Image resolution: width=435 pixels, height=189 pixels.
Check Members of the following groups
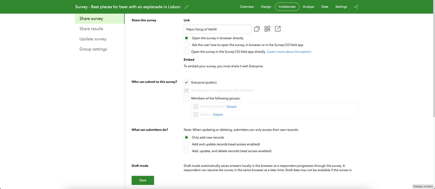[x=187, y=98]
